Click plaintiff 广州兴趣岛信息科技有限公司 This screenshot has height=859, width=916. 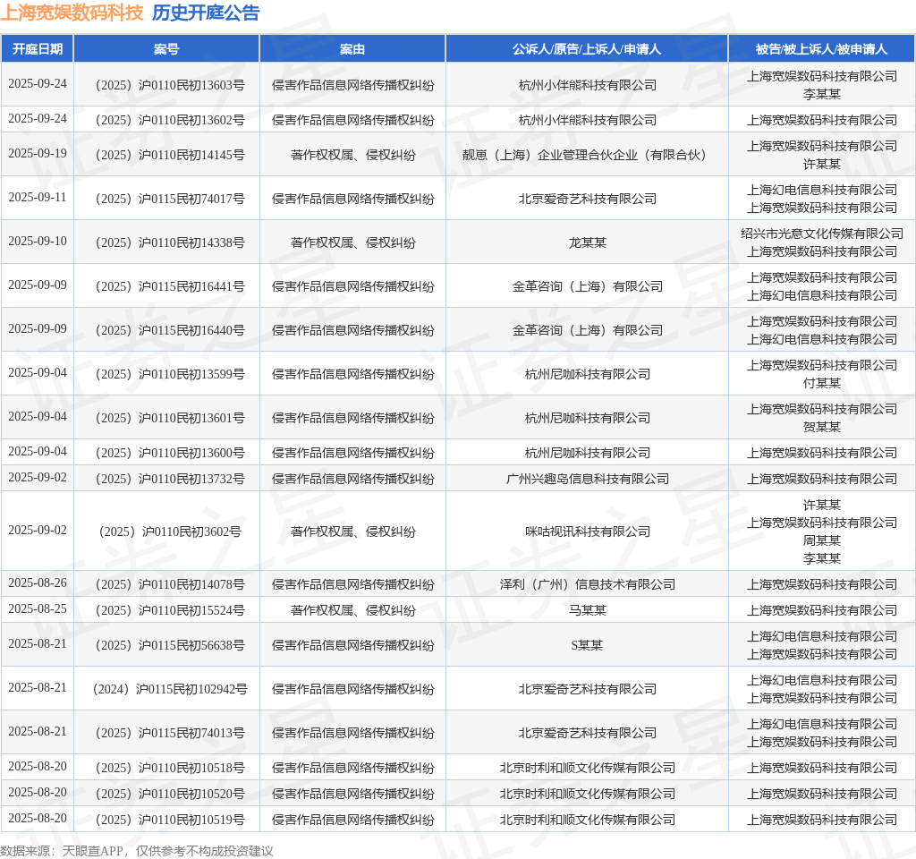click(x=587, y=480)
